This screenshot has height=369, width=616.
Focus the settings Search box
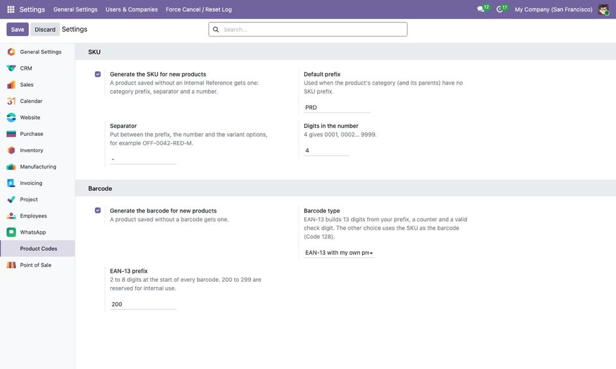[308, 29]
